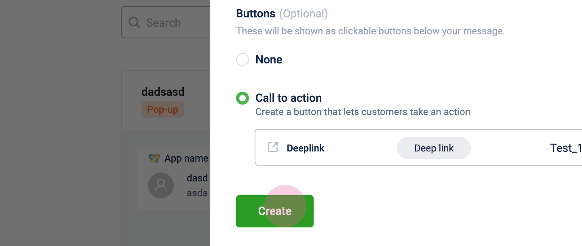Screen dimensions: 582x246
Task: Click the gray user avatar icon
Action: point(161,185)
